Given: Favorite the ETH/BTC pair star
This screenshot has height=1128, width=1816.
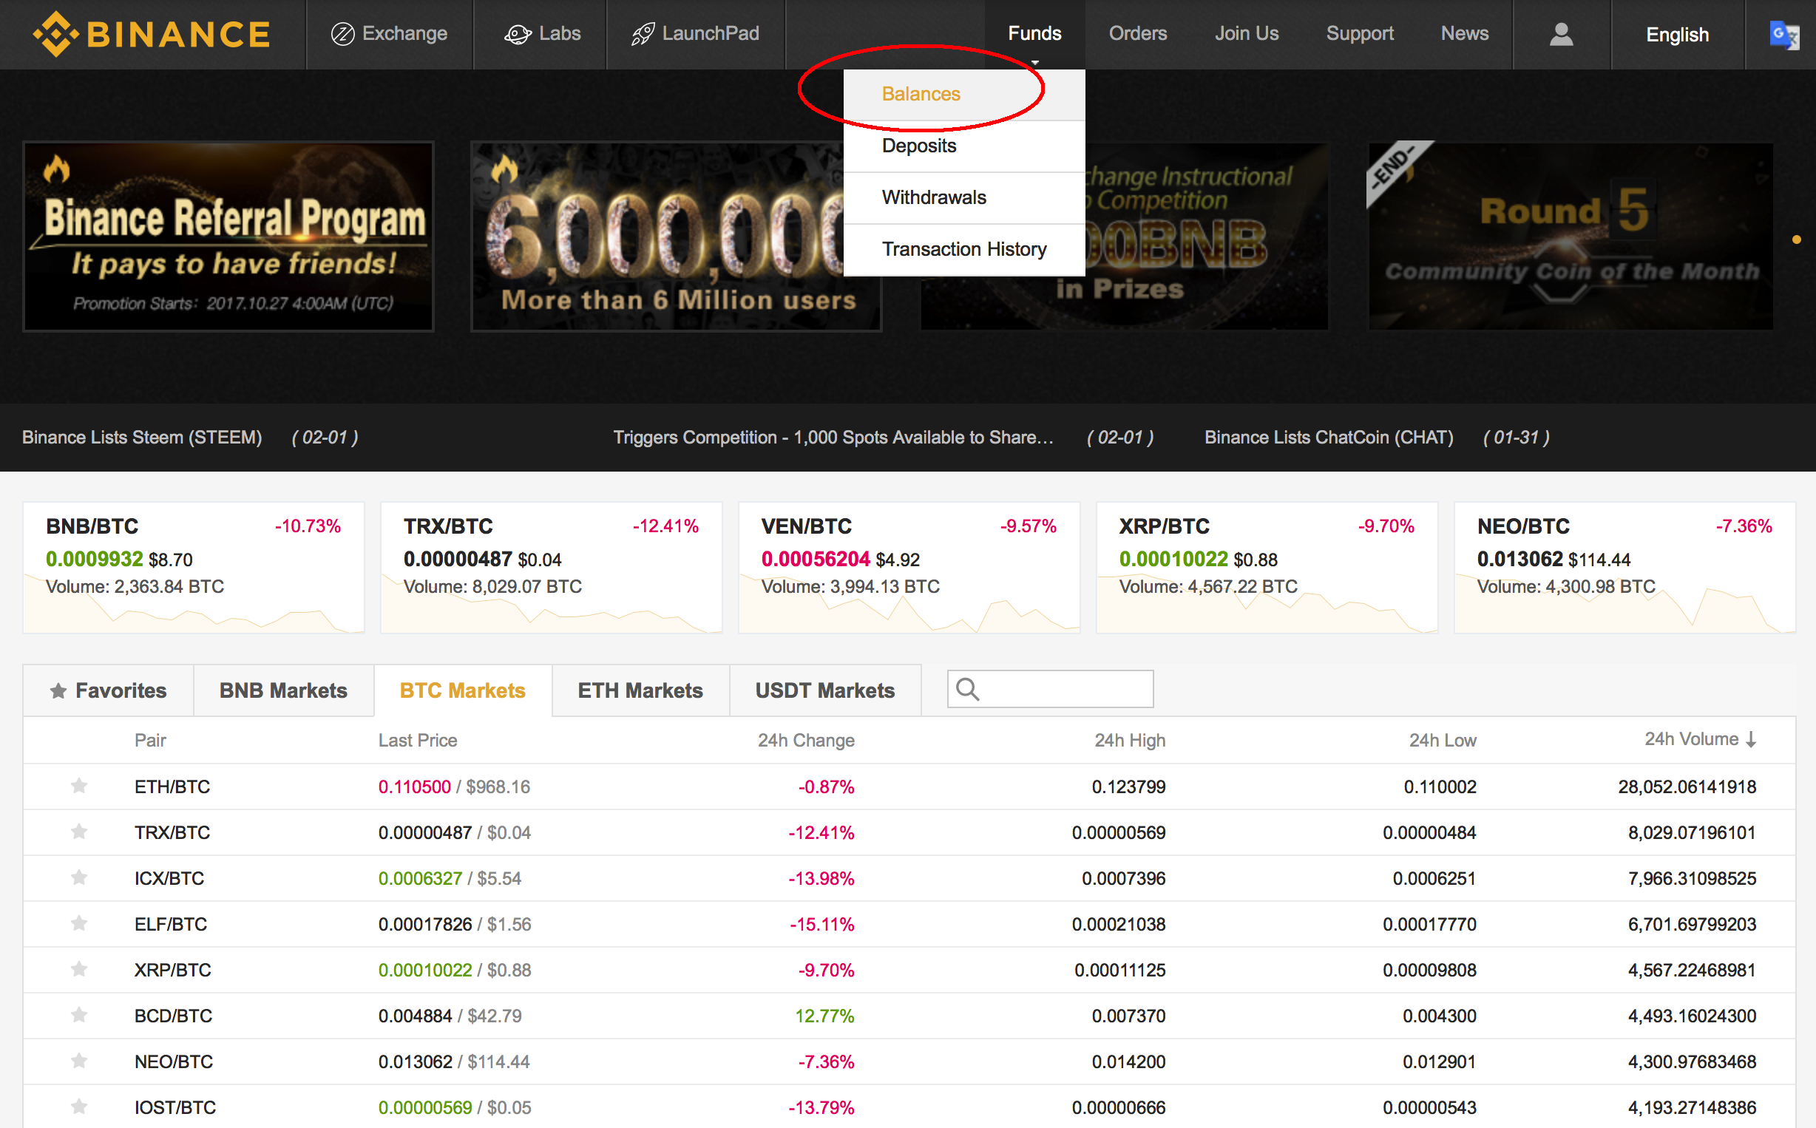Looking at the screenshot, I should (79, 786).
